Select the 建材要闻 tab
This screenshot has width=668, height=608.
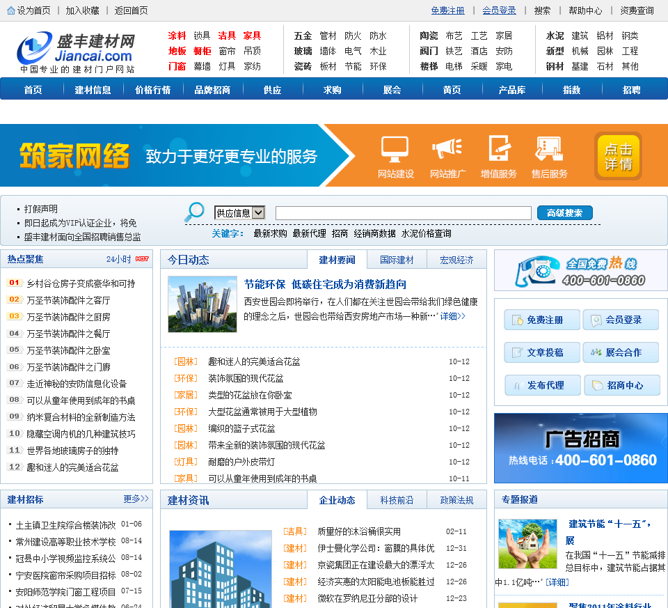[x=337, y=260]
